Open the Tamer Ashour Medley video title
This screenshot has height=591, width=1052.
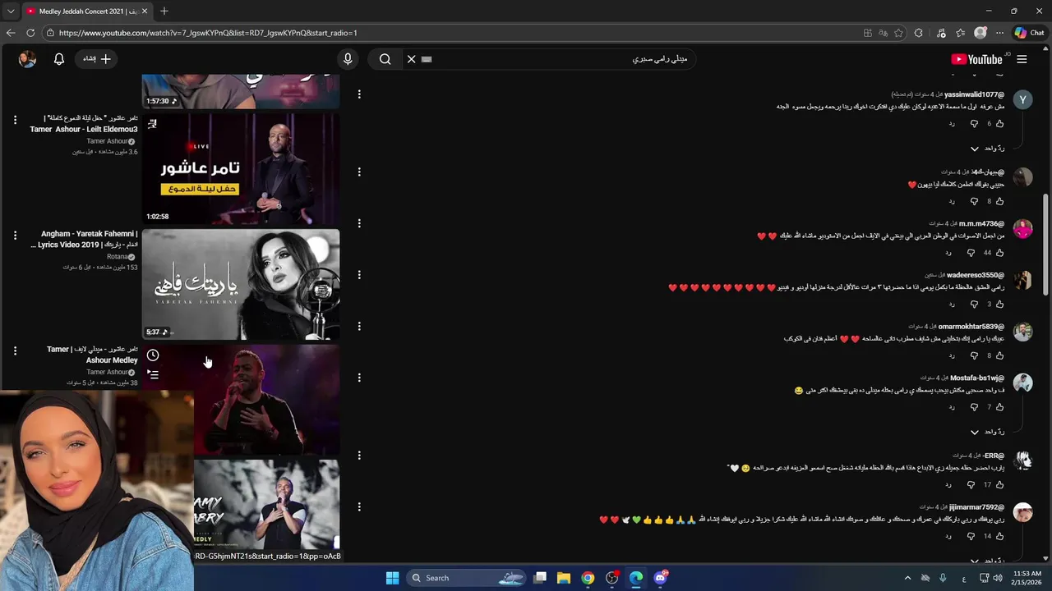(x=92, y=355)
